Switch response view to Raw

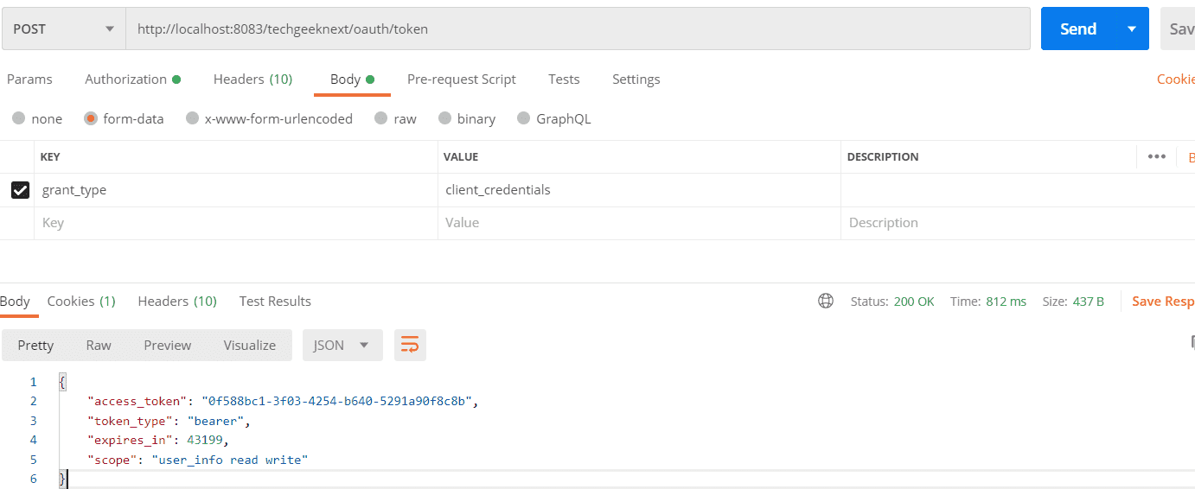pyautogui.click(x=99, y=345)
